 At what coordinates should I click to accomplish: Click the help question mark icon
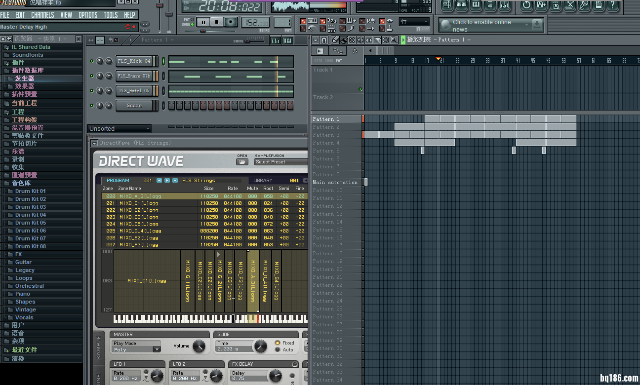[x=612, y=5]
